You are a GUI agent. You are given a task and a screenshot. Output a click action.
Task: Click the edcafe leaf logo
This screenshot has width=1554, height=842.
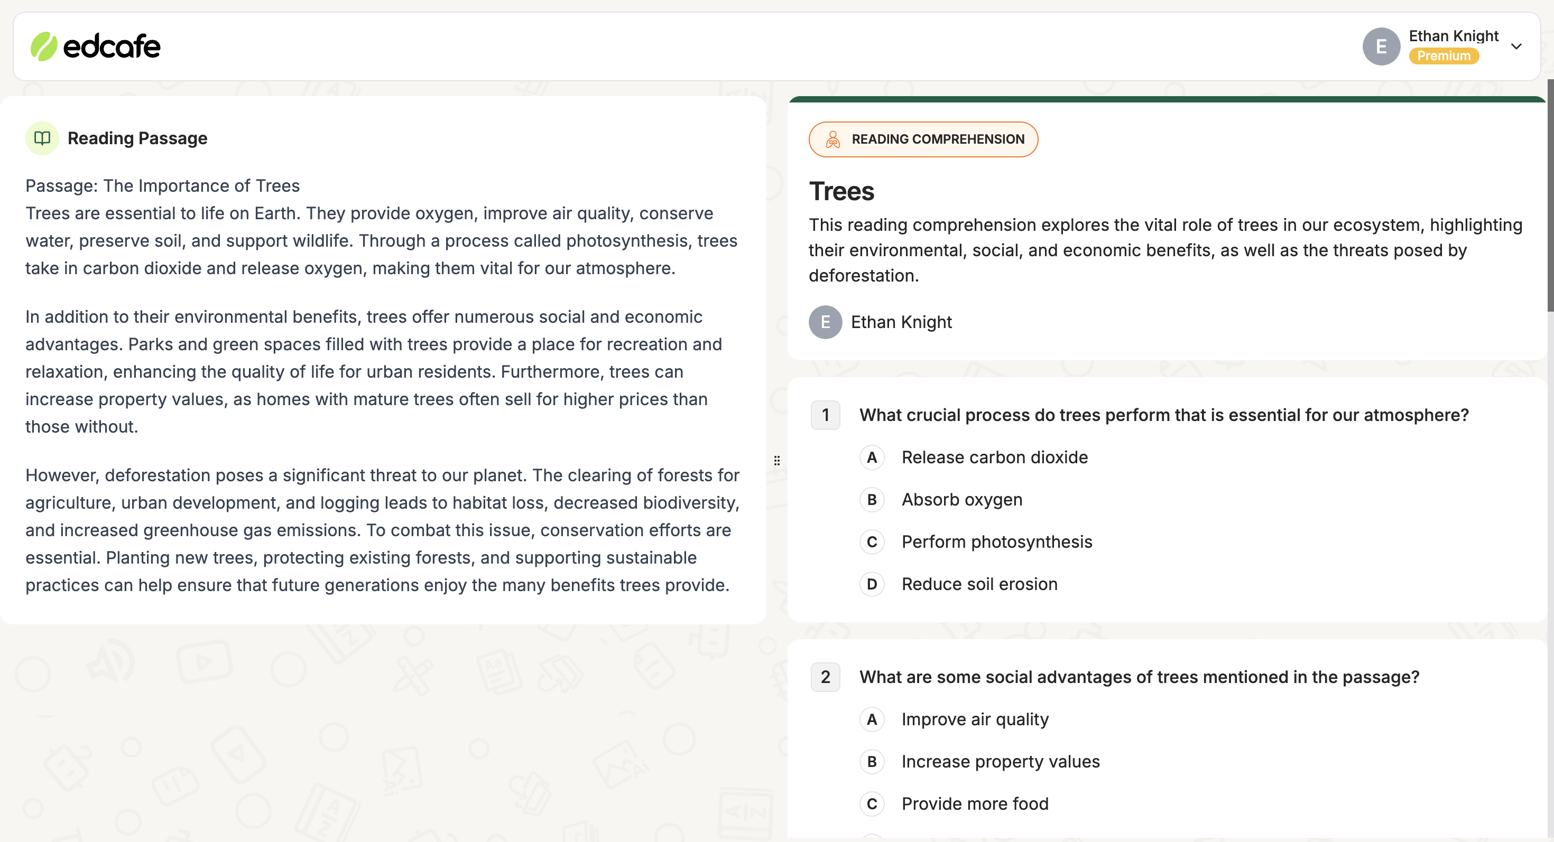pos(44,46)
